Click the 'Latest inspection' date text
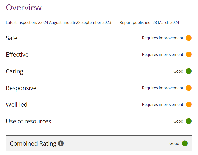Viewport: 198px width, 155px height. [58, 22]
